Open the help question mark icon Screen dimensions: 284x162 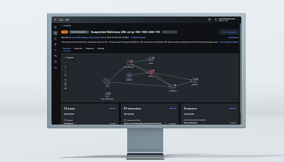(209, 20)
